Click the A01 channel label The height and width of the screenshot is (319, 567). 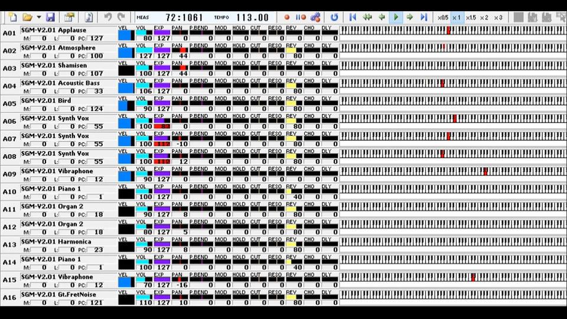9,33
